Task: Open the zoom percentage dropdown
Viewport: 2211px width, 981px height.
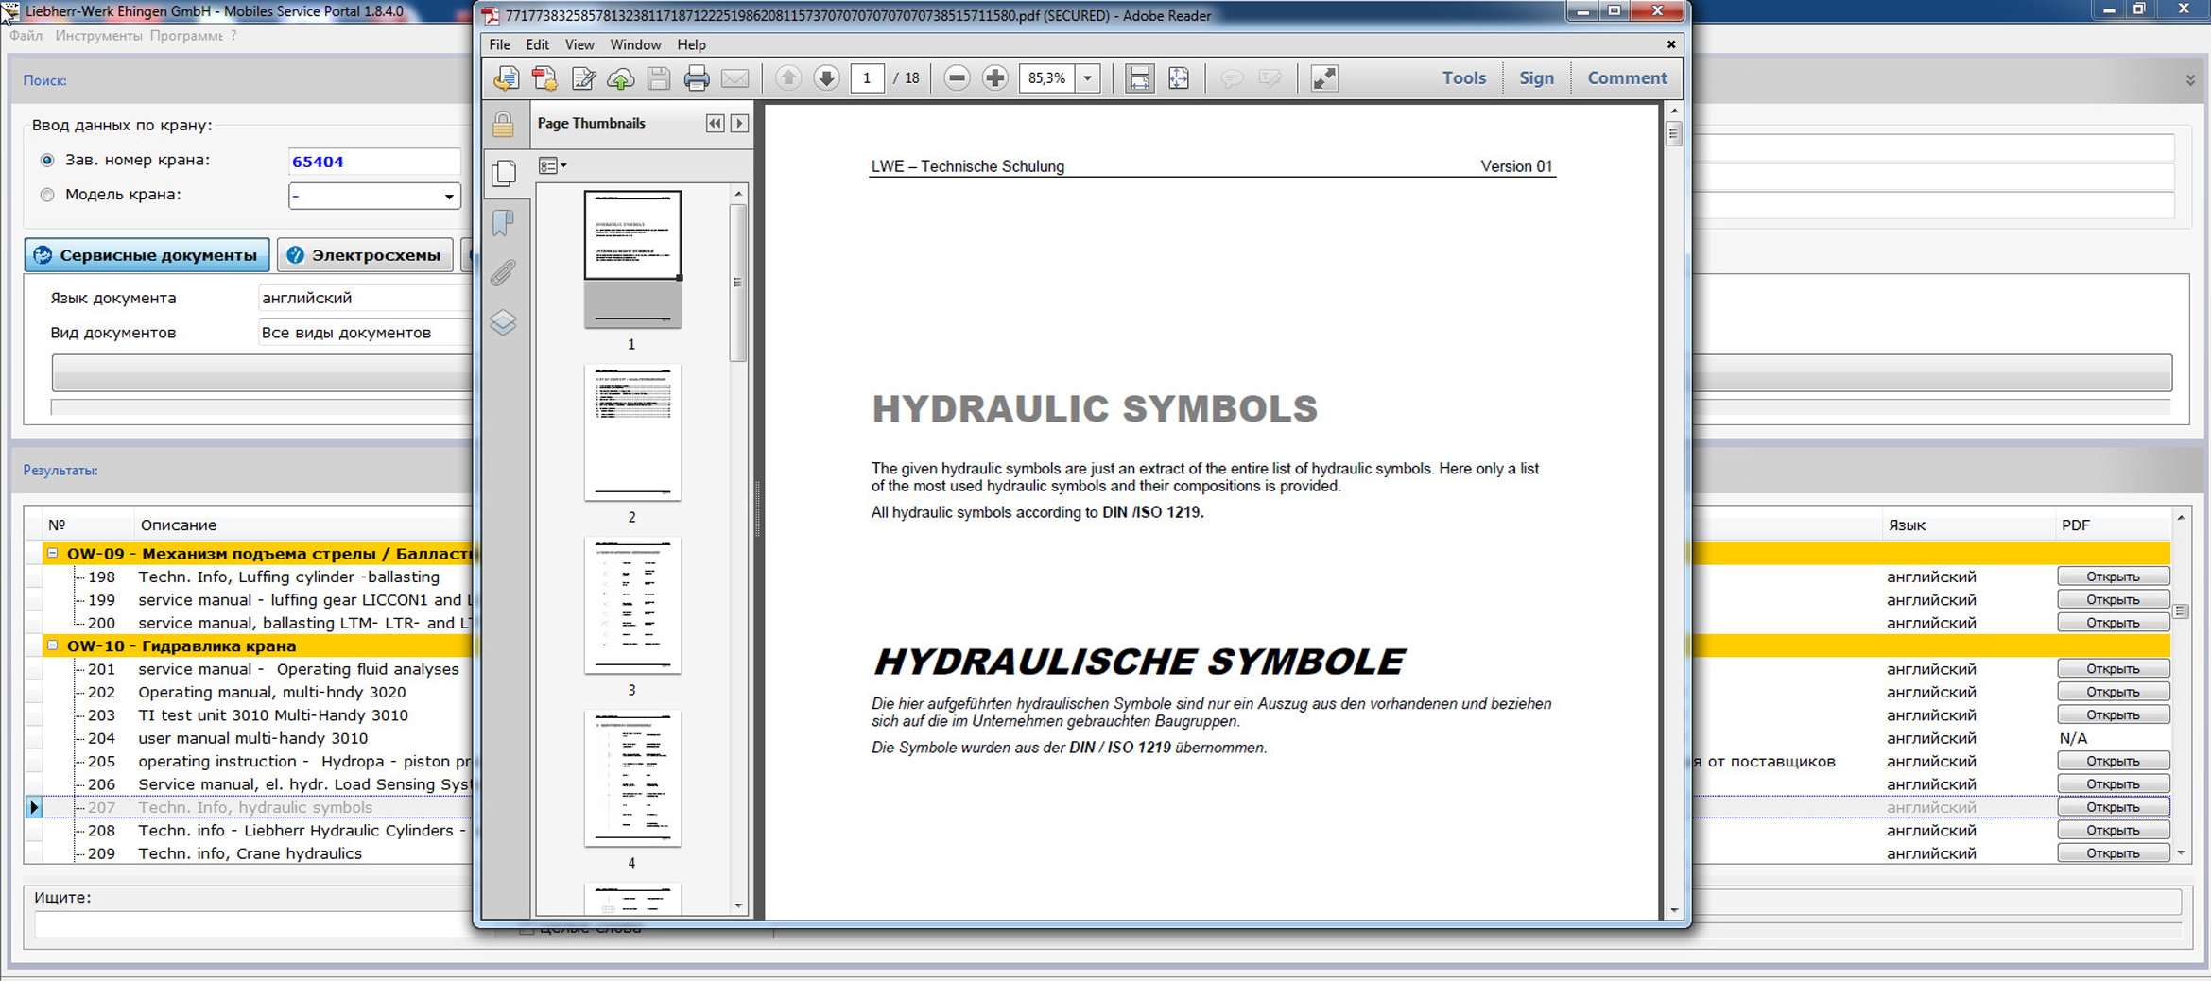Action: (1088, 78)
